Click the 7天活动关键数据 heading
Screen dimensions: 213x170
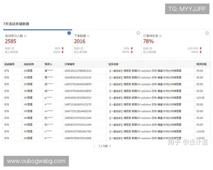(x=16, y=24)
